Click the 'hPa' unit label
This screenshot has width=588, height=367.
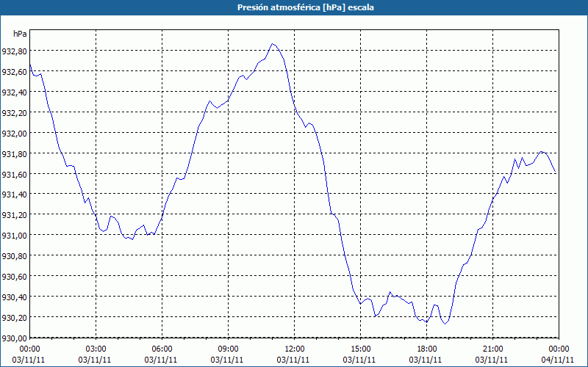[20, 34]
